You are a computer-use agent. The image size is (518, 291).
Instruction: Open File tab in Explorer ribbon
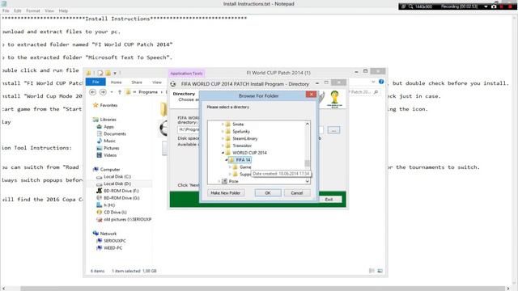pyautogui.click(x=96, y=82)
